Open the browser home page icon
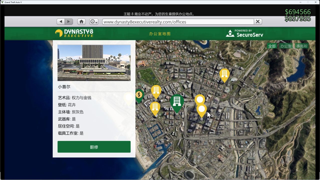This screenshot has height=180, width=320. tap(81, 22)
